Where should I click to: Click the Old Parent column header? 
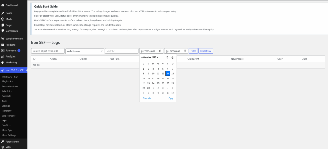(193, 59)
